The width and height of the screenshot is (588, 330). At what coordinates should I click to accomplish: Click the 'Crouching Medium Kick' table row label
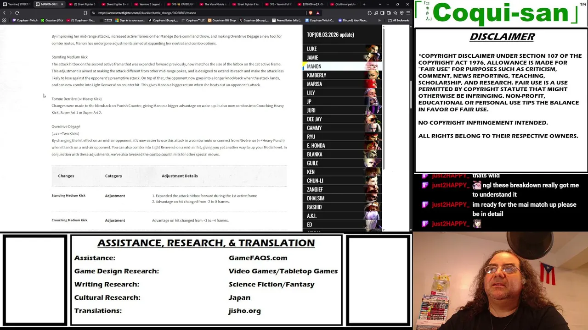69,220
